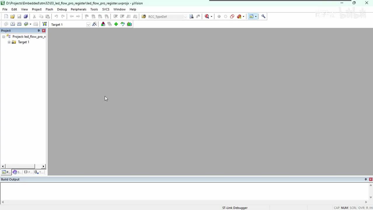Open Pack Installer icon
Screen dimensions: 373x210
coord(129,24)
